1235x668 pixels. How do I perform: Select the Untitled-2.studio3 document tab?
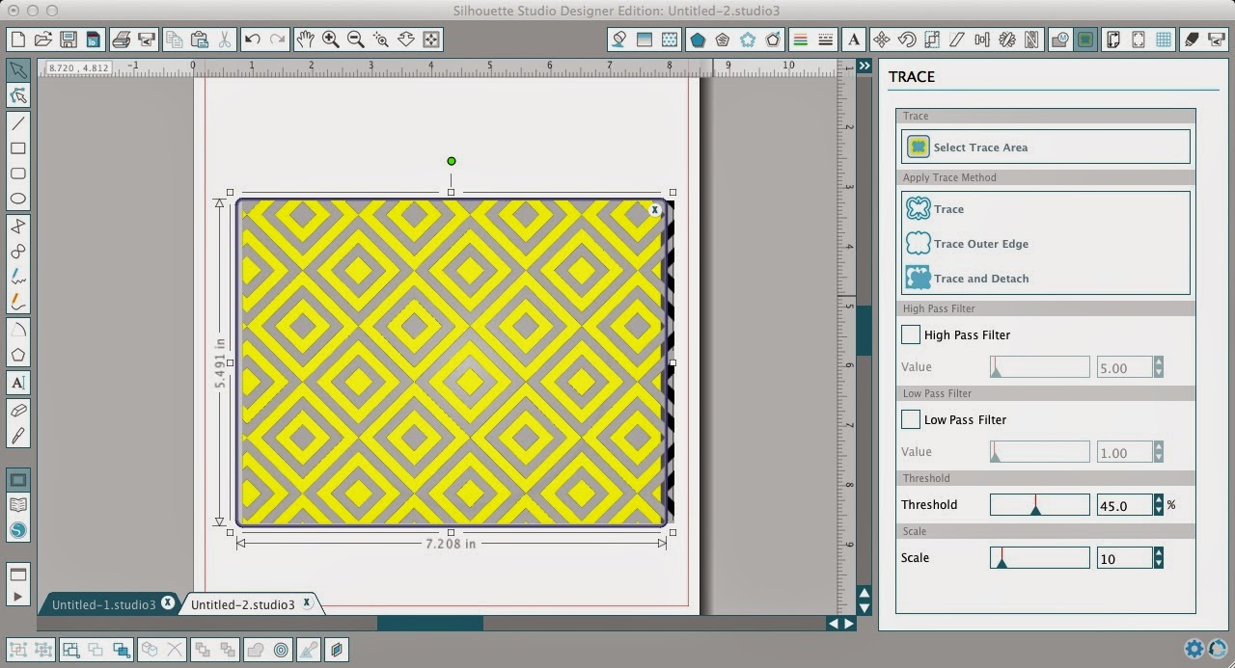pos(244,603)
